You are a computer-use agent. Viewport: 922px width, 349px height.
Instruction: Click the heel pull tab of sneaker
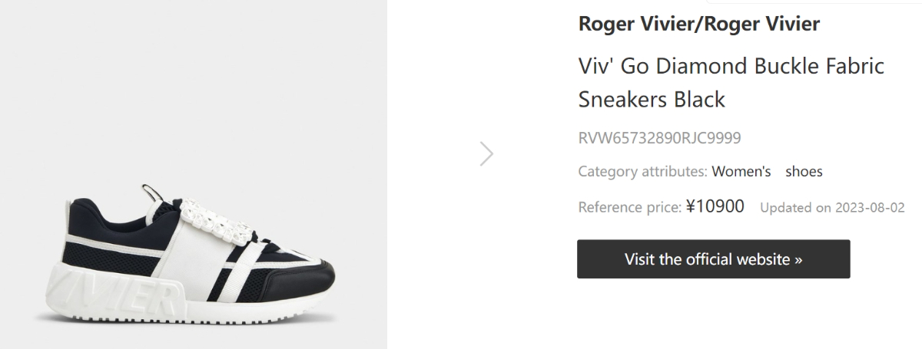pyautogui.click(x=151, y=191)
